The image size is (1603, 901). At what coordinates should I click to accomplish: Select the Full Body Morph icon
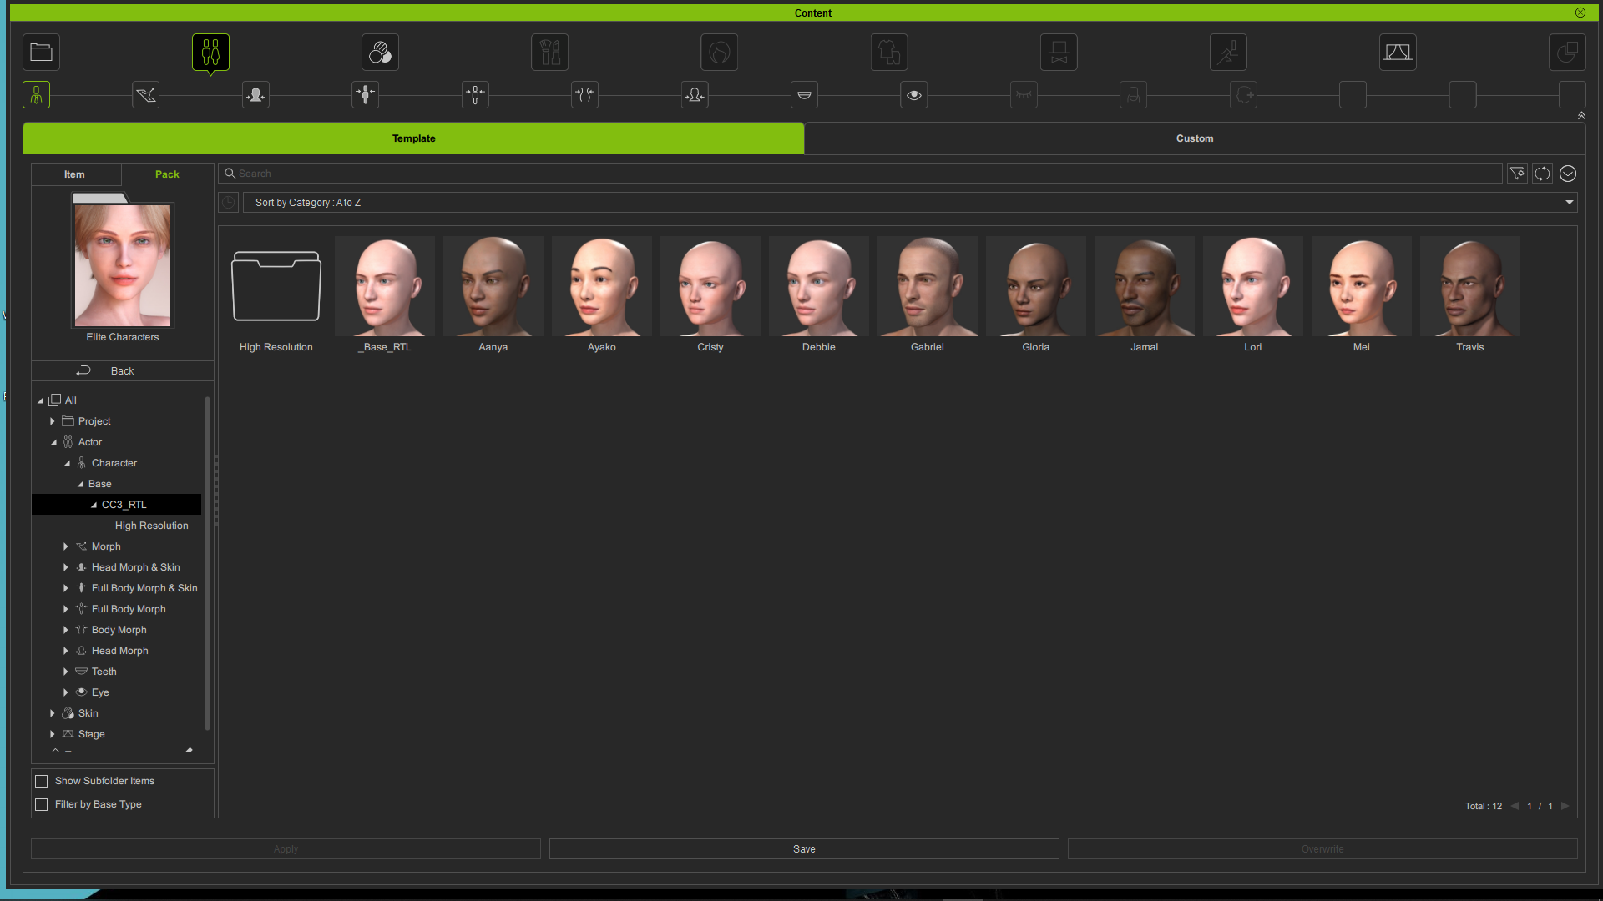pyautogui.click(x=475, y=95)
